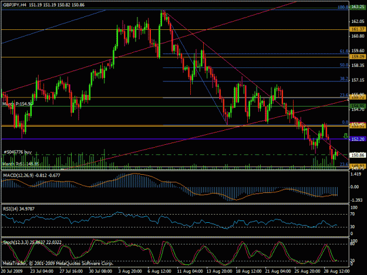The height and width of the screenshot is (275, 367).
Task: Click the 28 Aug 12:00 time label
Action: click(337, 271)
